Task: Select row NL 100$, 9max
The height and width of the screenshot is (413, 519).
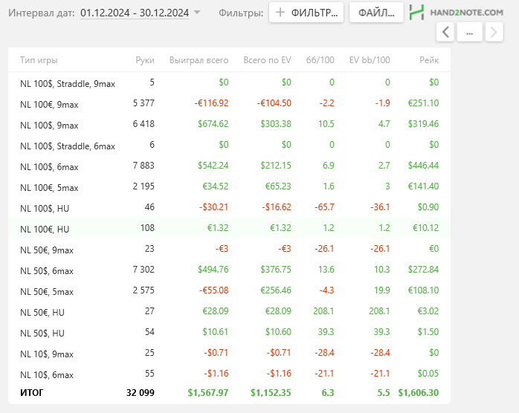Action: pyautogui.click(x=229, y=124)
